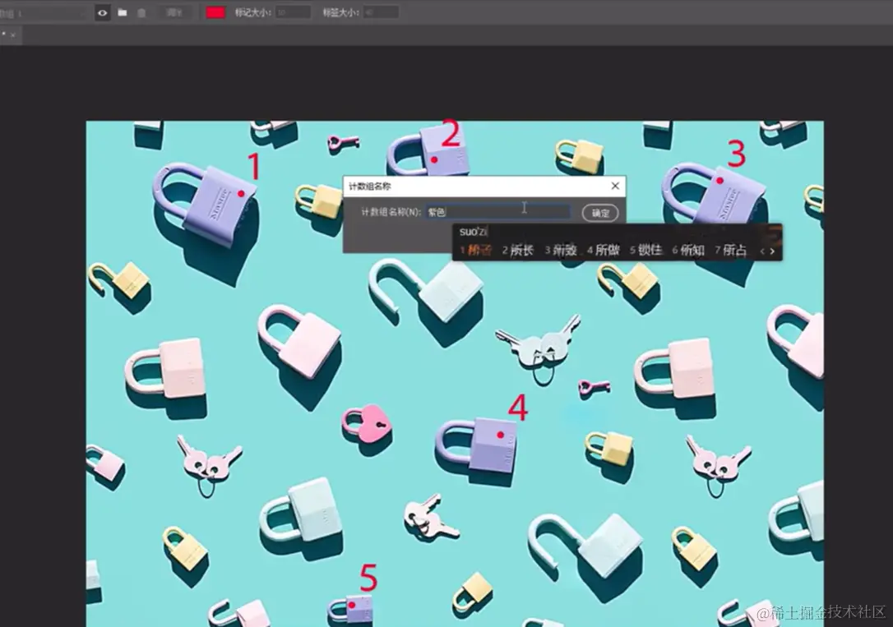Click the create new count group folder icon
The width and height of the screenshot is (893, 627).
pyautogui.click(x=123, y=12)
